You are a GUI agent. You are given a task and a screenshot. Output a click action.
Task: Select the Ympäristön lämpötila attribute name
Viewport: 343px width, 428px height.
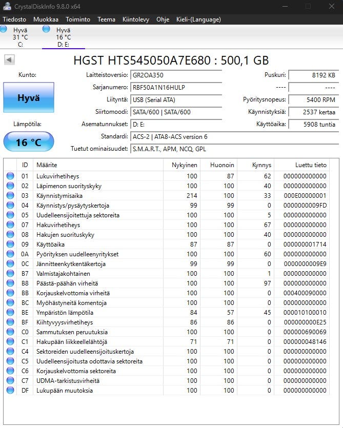click(65, 313)
